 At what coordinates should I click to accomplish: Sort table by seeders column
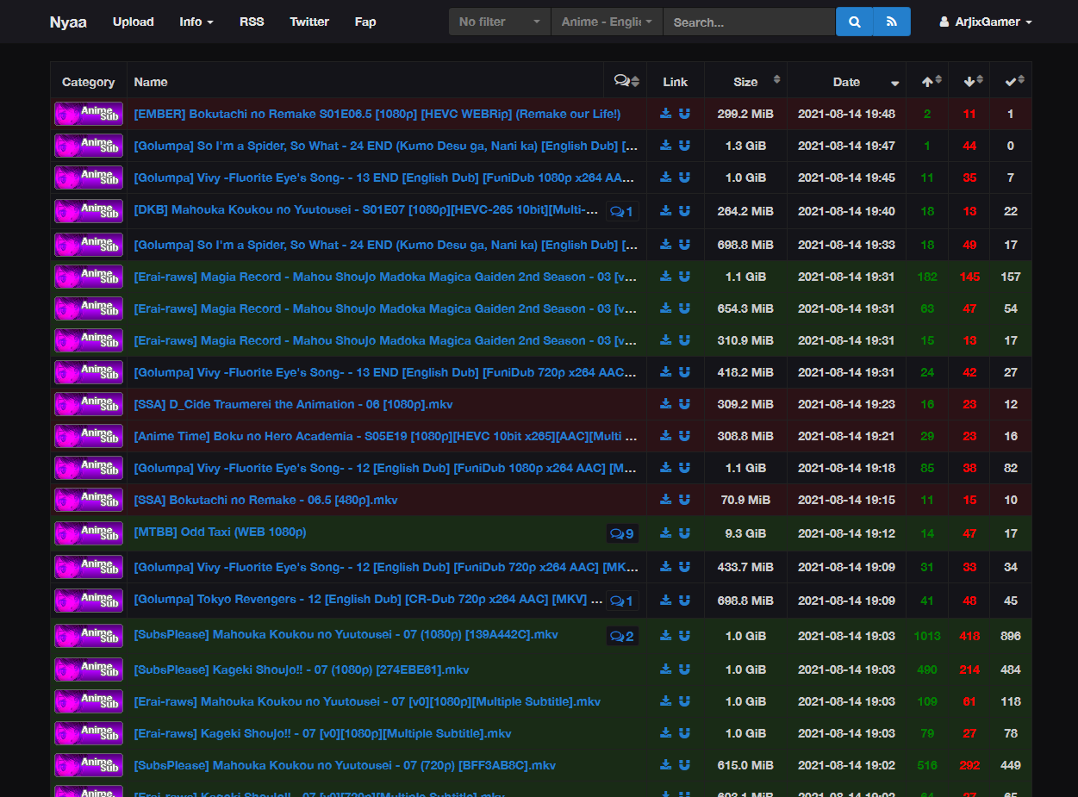[927, 81]
